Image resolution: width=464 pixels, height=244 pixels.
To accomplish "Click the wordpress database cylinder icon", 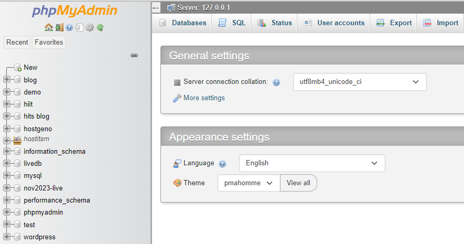I will coord(17,237).
